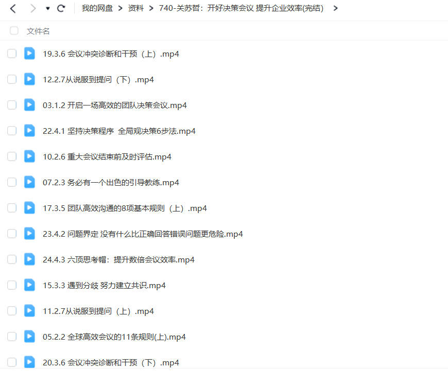
Task: Click video icon of 23.4.2 问题界定
Action: click(x=29, y=233)
